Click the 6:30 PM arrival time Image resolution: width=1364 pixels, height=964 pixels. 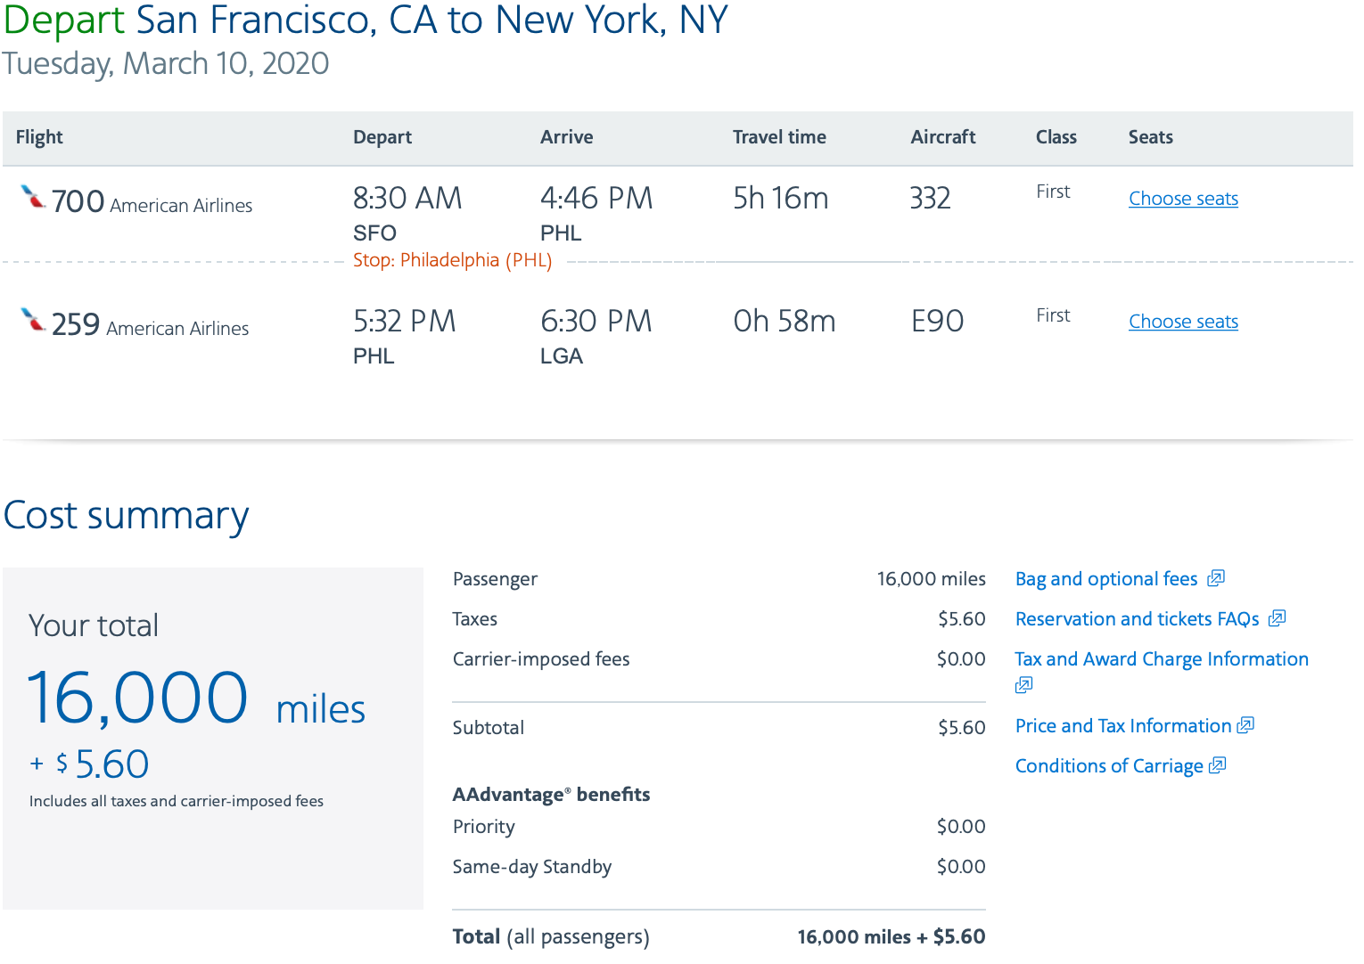point(596,321)
